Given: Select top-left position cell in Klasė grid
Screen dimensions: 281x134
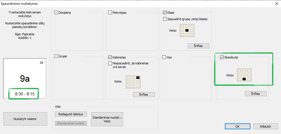Looking at the screenshot, I should 182,26.
